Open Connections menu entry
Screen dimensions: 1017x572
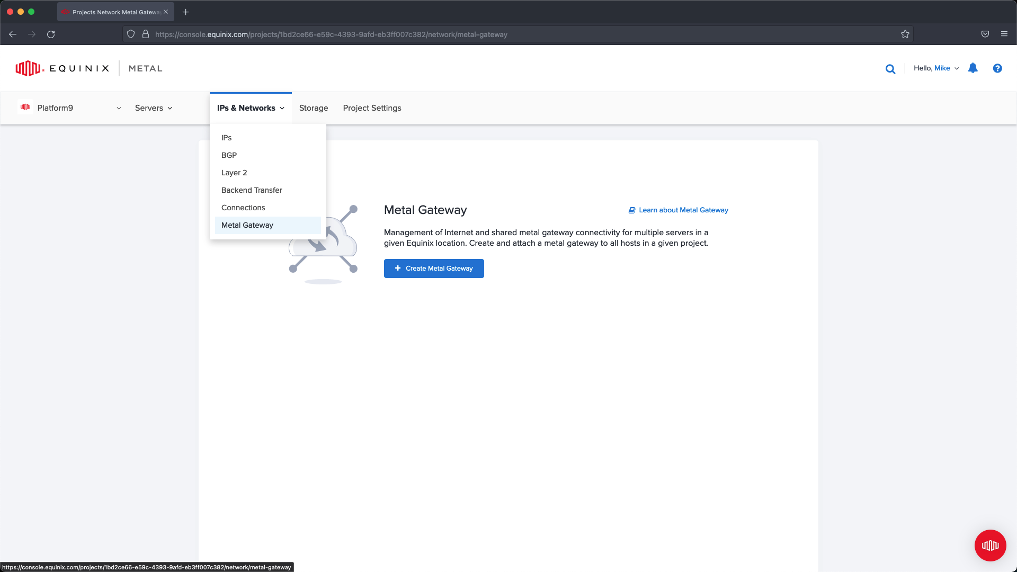coord(268,208)
